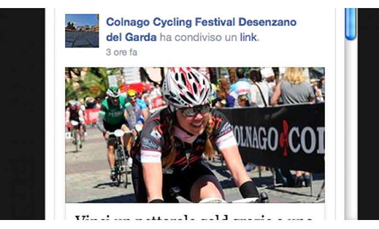Open the 'Vinci un pettorale gold' article headline
This screenshot has width=379, height=229.
(x=193, y=218)
